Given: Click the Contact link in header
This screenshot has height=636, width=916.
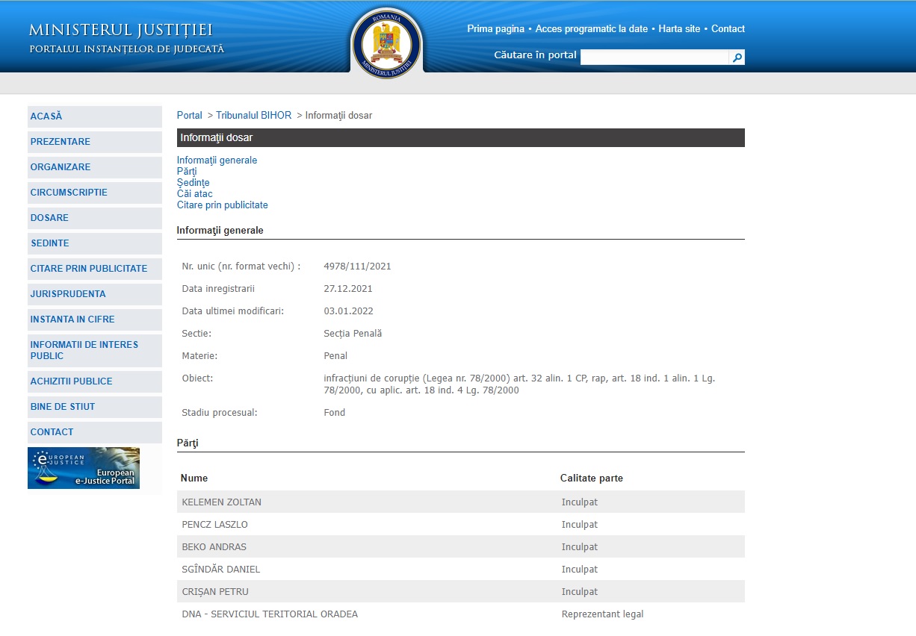Looking at the screenshot, I should click(728, 29).
